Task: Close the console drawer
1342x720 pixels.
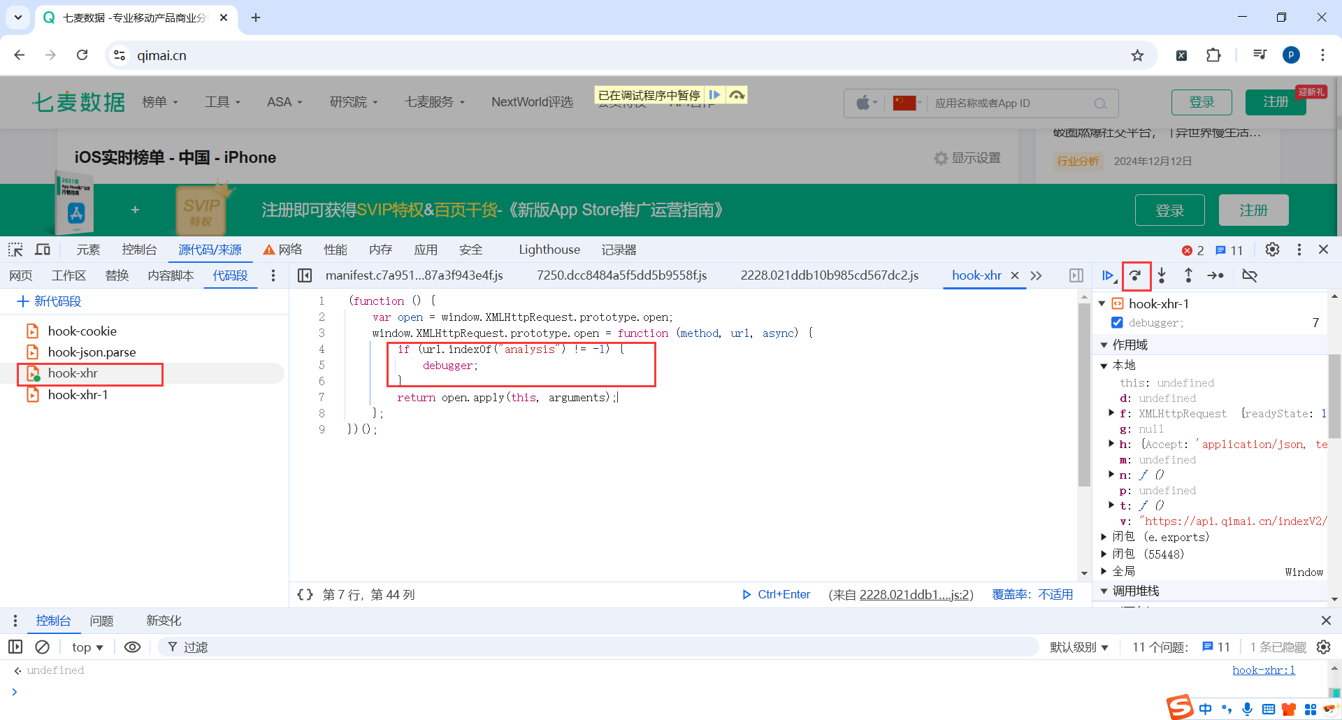Action: point(1326,620)
